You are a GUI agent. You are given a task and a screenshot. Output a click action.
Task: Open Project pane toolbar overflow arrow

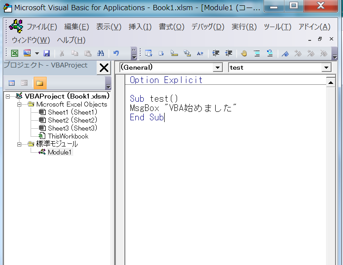tap(108, 83)
